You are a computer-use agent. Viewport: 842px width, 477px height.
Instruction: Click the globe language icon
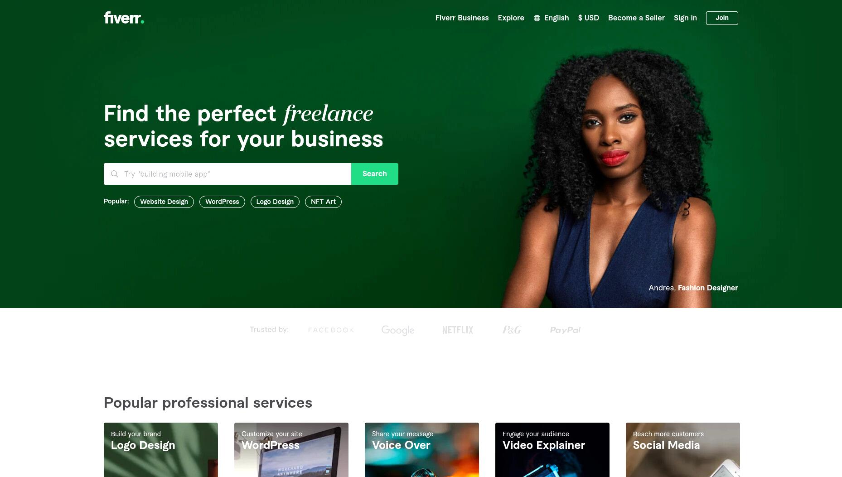(537, 18)
